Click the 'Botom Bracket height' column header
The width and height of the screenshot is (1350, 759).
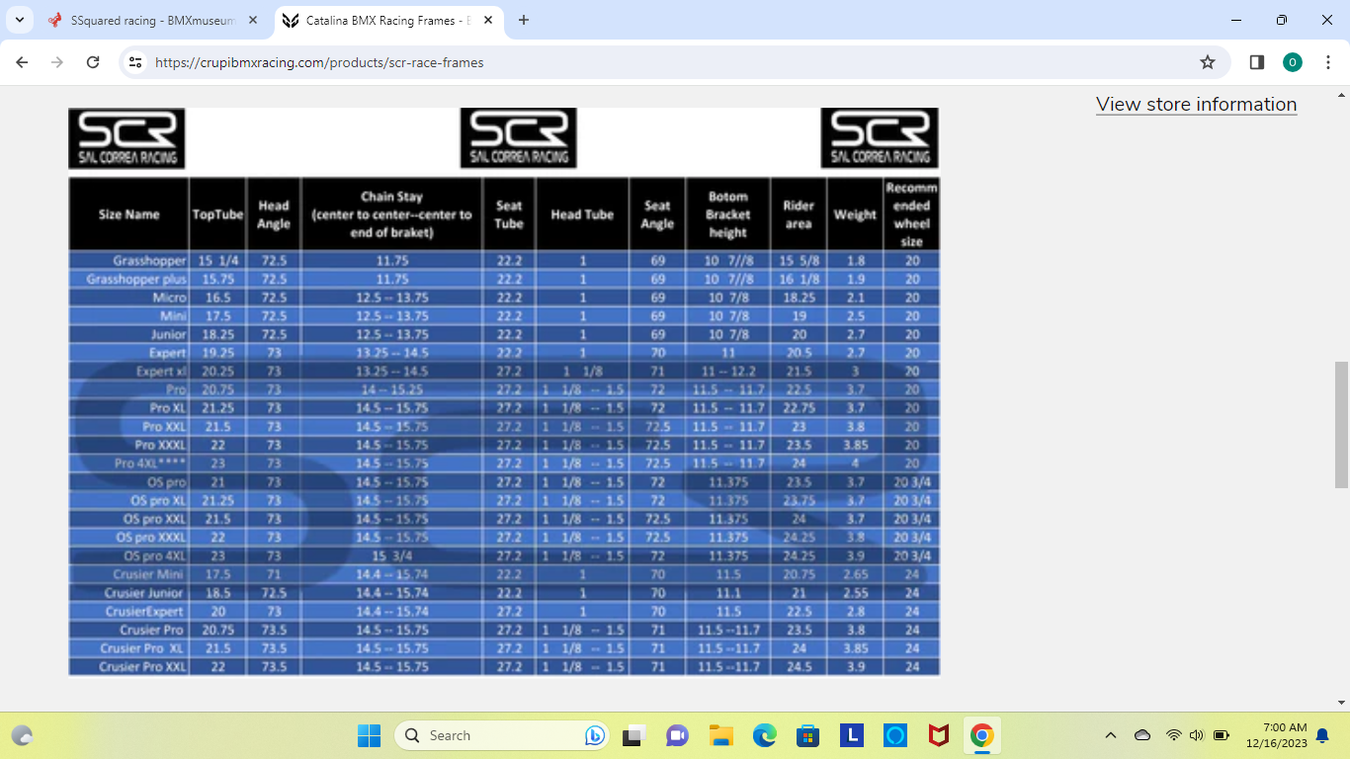coord(727,214)
